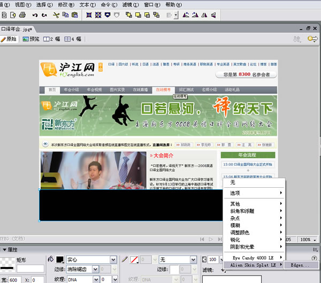This screenshot has width=321, height=283.
Task: Click the add filter plus button
Action: point(223,270)
